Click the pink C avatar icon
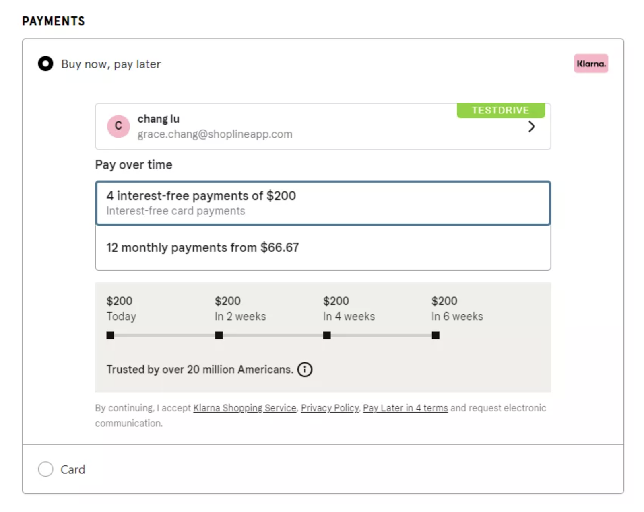644x512 pixels. (118, 126)
